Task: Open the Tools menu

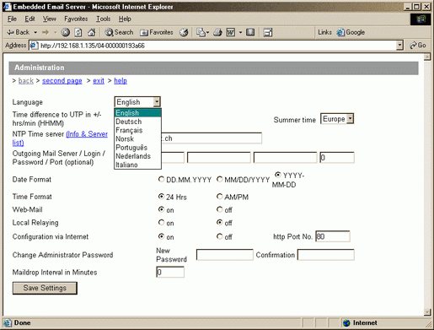Action: (104, 19)
